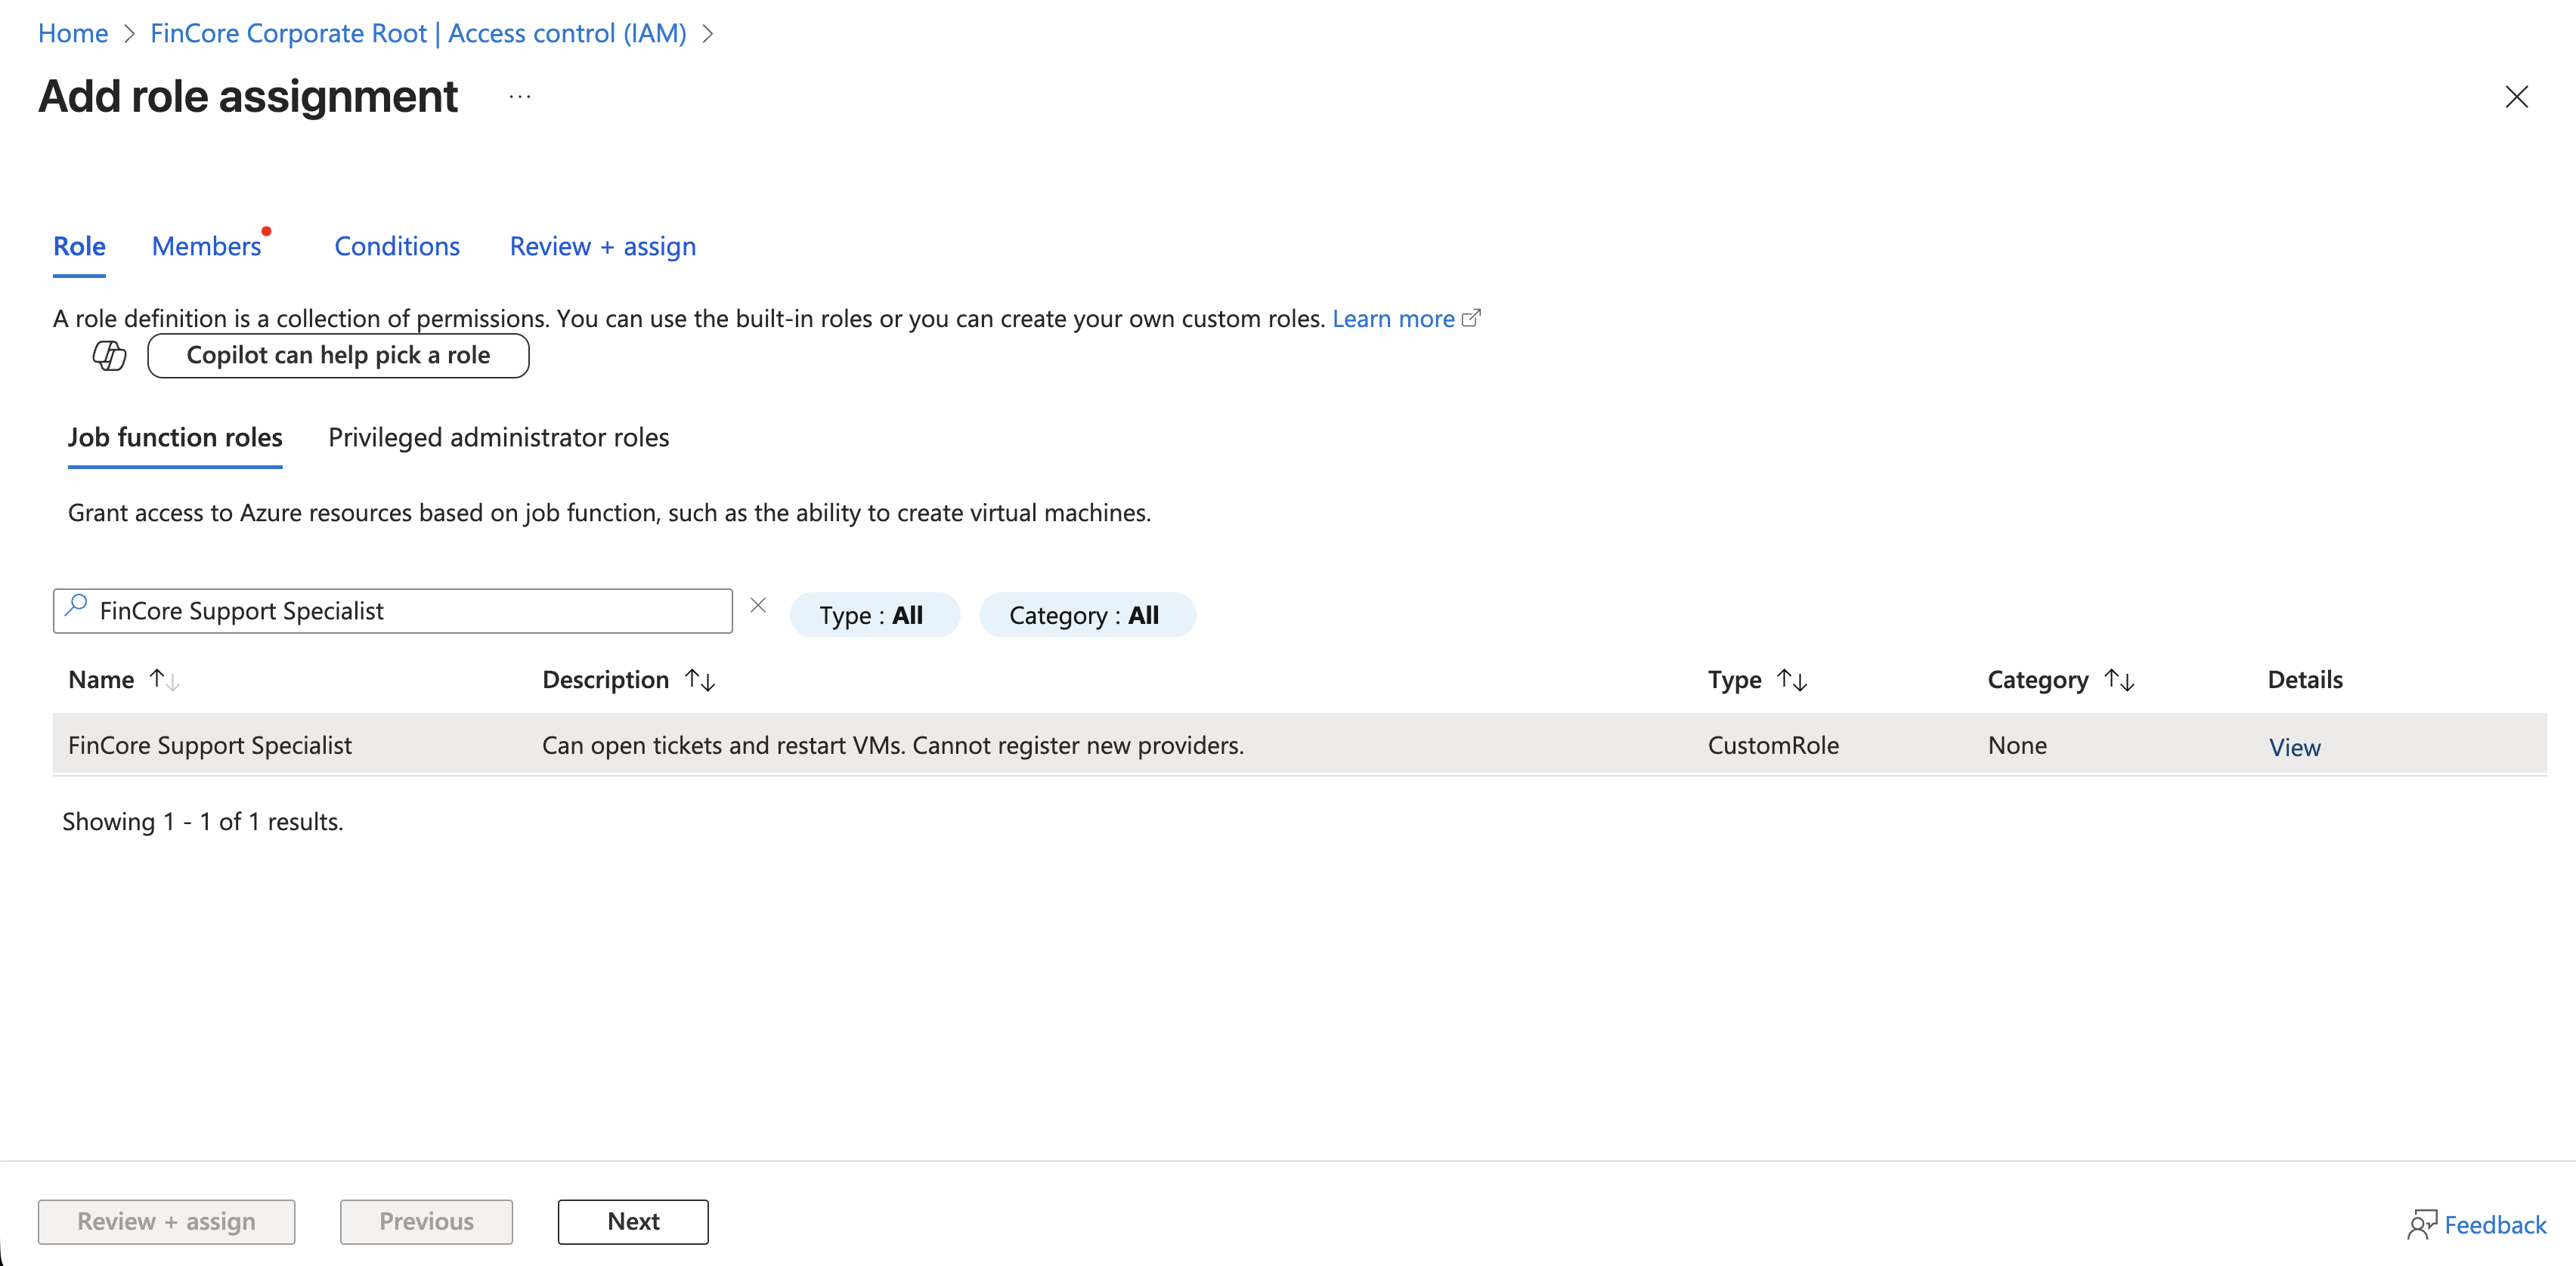Click Copilot can help pick a role
The height and width of the screenshot is (1266, 2576).
tap(338, 356)
